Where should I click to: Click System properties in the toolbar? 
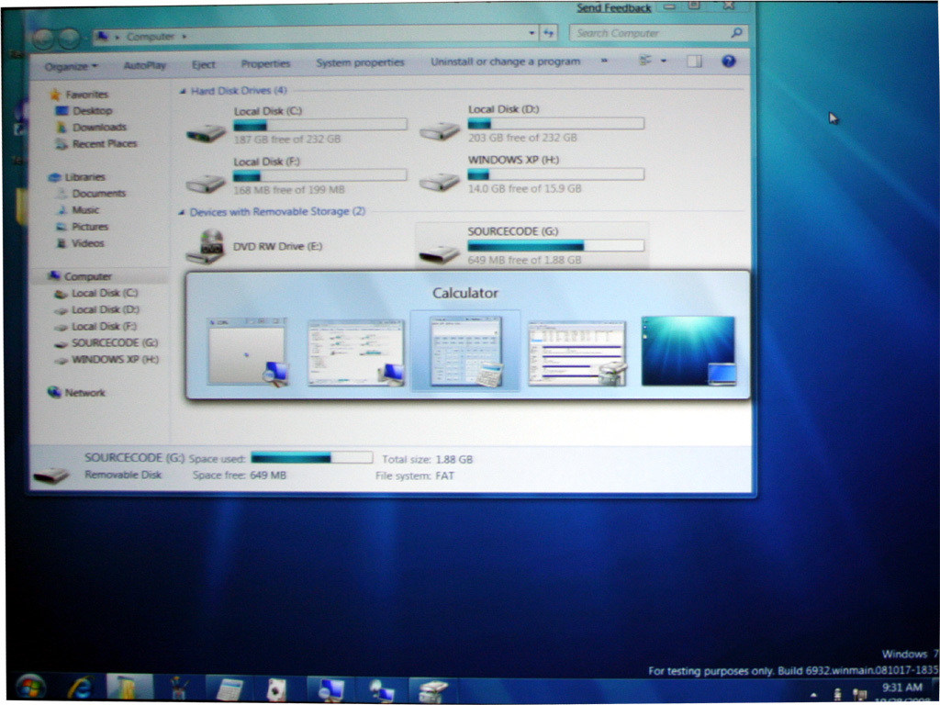[360, 62]
